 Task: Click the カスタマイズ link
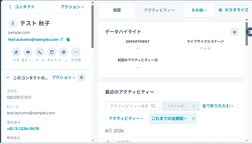pyautogui.click(x=233, y=10)
